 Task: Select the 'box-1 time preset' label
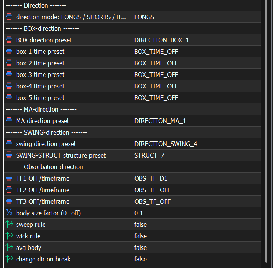click(x=40, y=52)
